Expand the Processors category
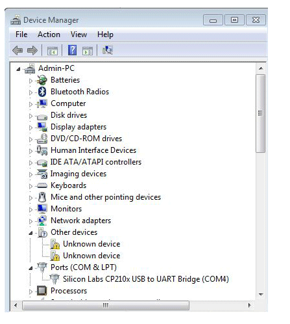 [x=30, y=291]
